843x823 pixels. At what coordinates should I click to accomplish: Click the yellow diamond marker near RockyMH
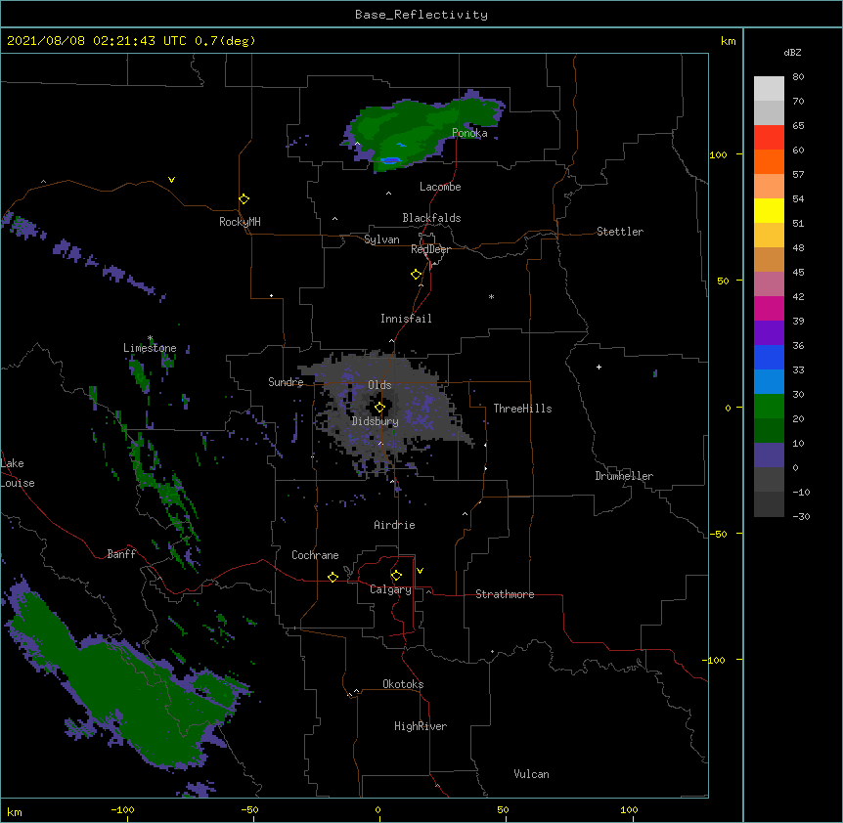(x=244, y=199)
